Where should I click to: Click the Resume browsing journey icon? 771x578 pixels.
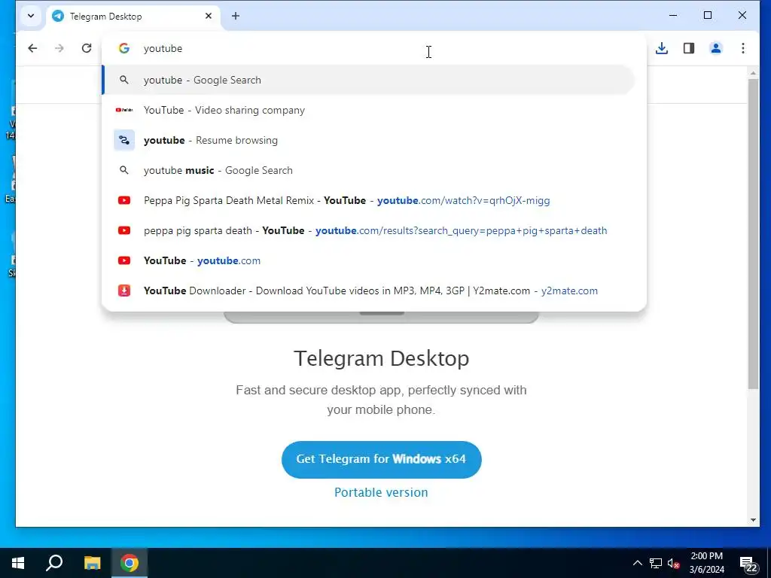coord(124,140)
